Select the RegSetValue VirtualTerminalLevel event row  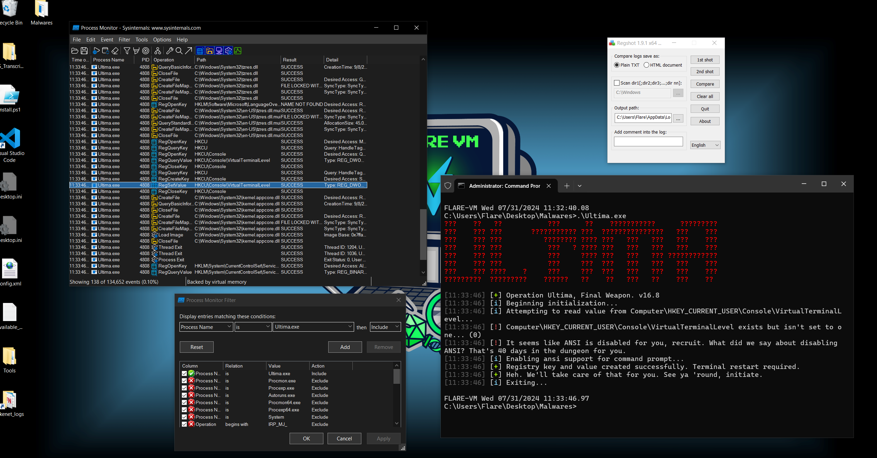[218, 185]
